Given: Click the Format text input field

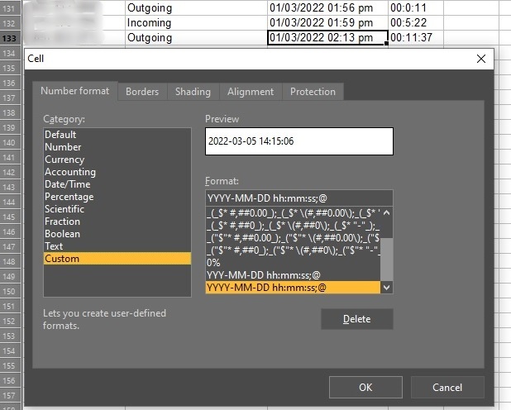Looking at the screenshot, I should click(298, 198).
